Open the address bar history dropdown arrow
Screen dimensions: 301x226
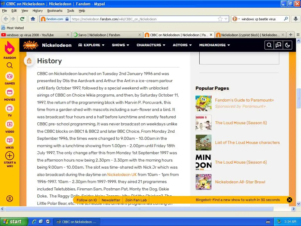226,19
